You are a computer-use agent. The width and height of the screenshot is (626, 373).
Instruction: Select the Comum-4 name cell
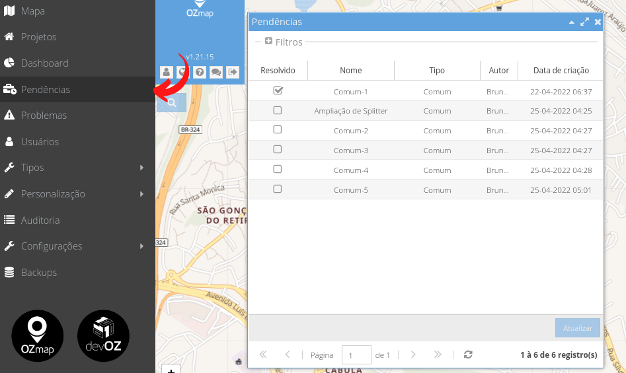coord(351,170)
